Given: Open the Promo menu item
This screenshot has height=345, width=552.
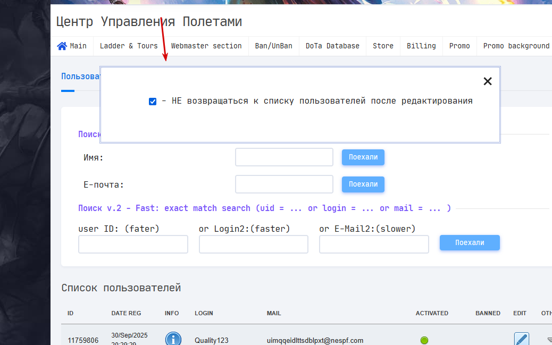Looking at the screenshot, I should [x=459, y=46].
